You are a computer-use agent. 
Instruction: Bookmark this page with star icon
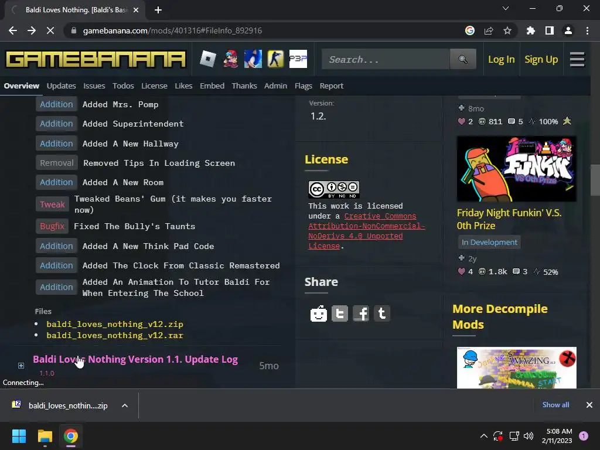[x=507, y=30]
